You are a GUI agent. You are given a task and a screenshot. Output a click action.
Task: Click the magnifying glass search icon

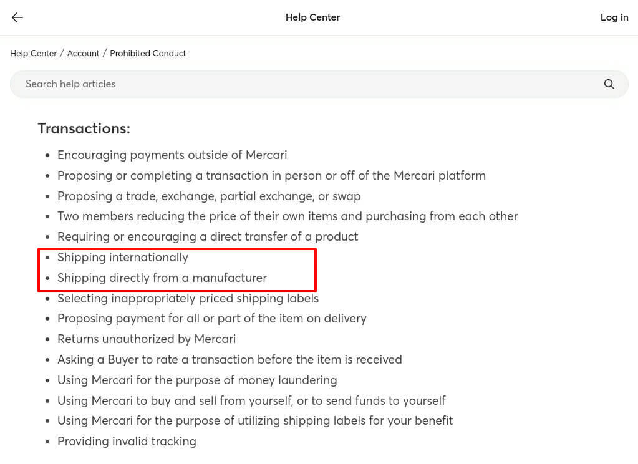click(x=609, y=84)
